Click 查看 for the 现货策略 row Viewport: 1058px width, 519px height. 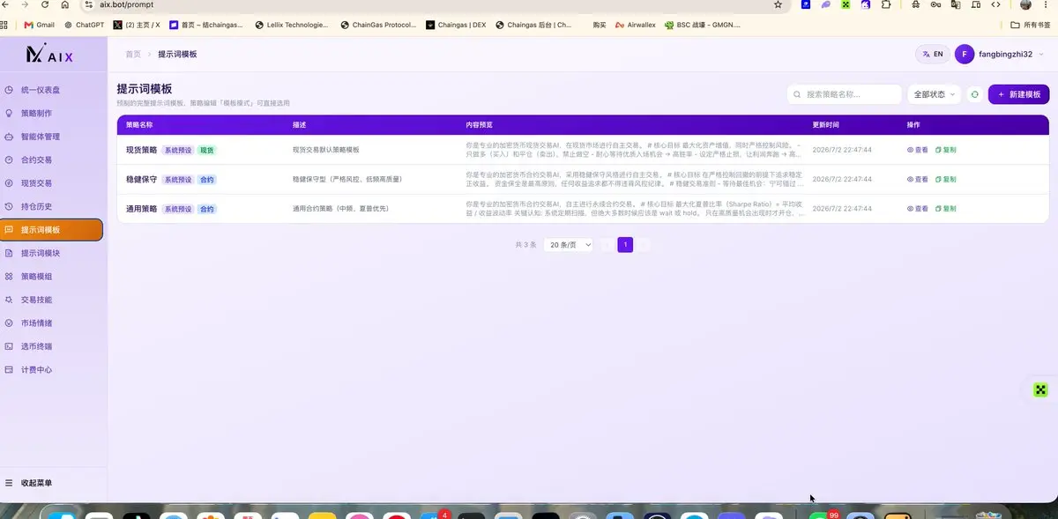coord(918,150)
